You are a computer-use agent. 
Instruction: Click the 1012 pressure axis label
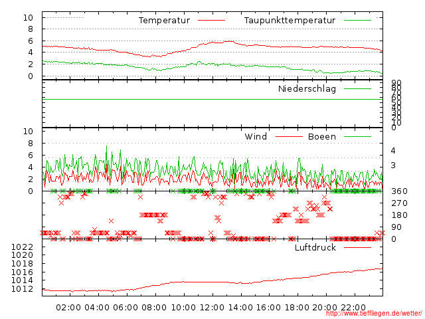[22, 289]
